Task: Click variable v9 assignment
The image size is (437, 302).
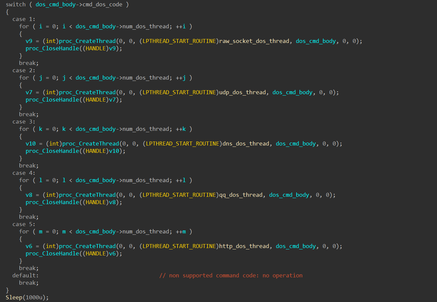Action: coord(29,41)
